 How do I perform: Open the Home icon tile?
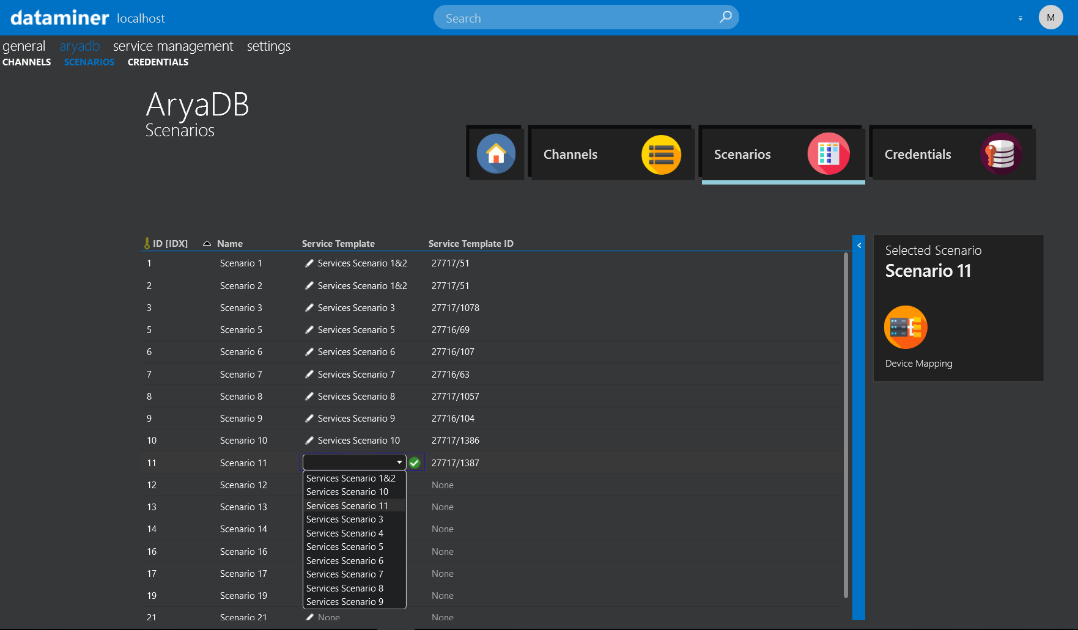coord(496,153)
